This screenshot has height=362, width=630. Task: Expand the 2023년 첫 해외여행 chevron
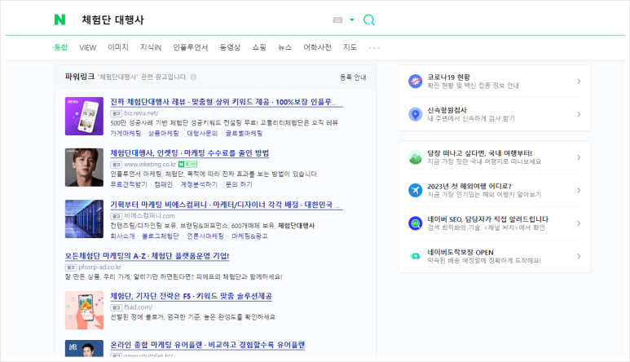click(579, 190)
